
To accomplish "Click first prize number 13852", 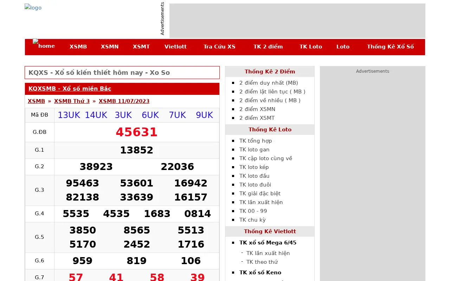I will [137, 150].
